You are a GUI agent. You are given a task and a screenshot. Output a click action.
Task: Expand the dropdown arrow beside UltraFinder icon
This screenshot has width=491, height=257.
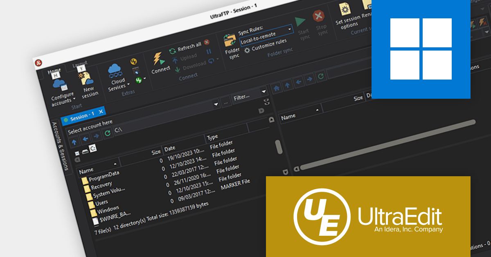(145, 78)
